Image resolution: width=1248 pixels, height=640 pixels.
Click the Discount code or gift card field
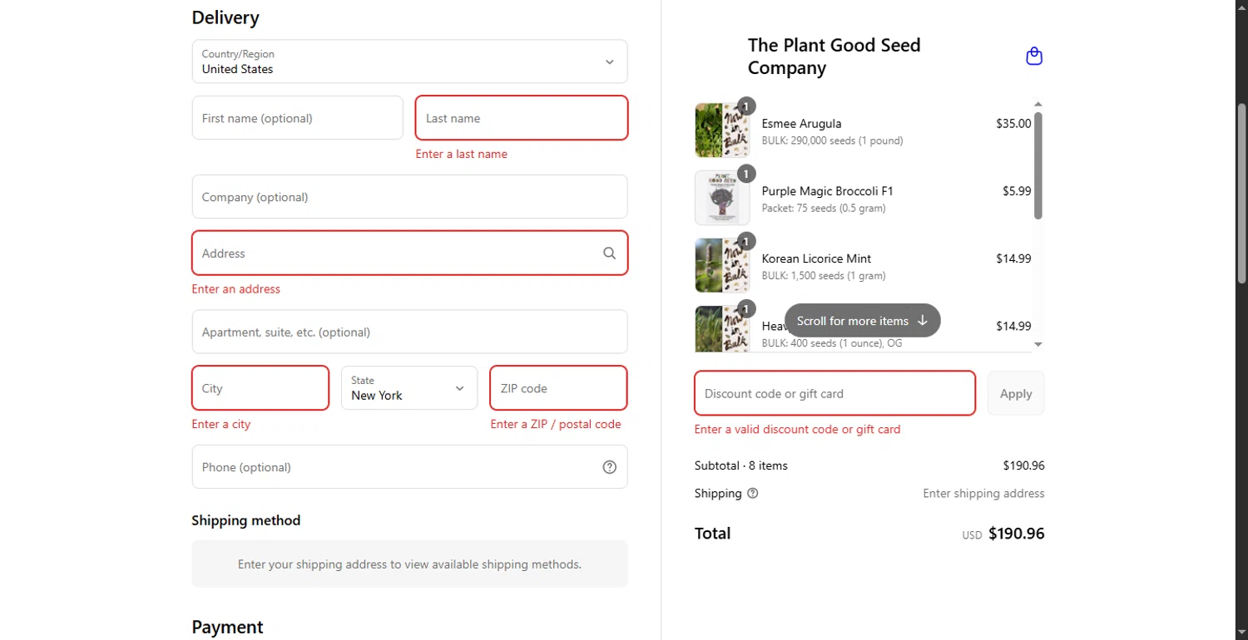point(834,393)
